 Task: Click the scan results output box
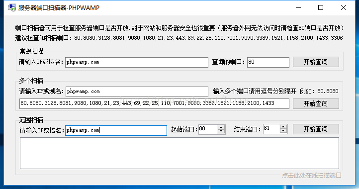(x=179, y=153)
